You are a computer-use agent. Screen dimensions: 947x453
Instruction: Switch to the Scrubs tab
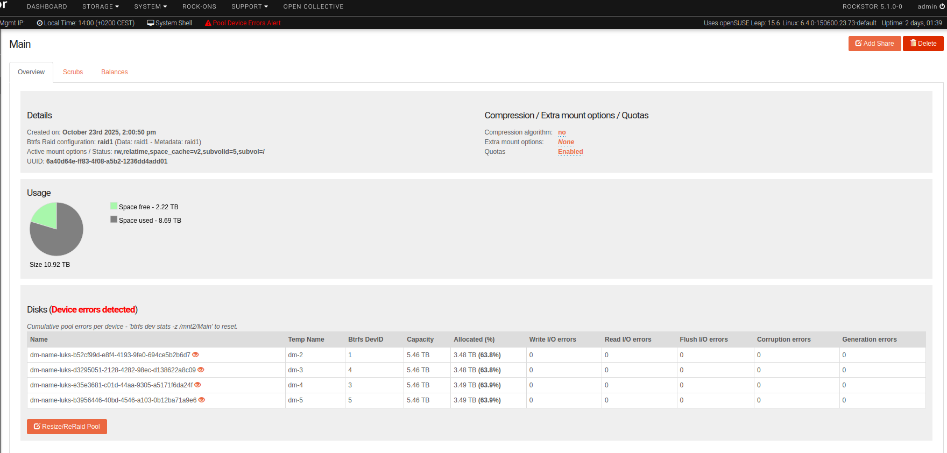73,72
